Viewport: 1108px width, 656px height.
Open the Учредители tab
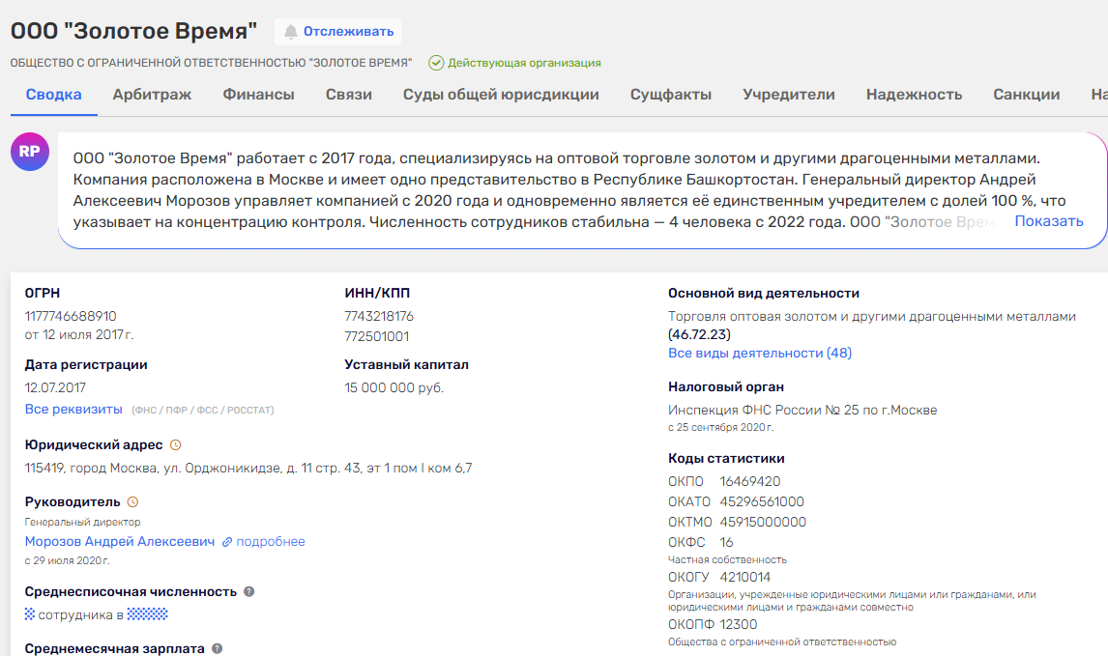pos(789,95)
